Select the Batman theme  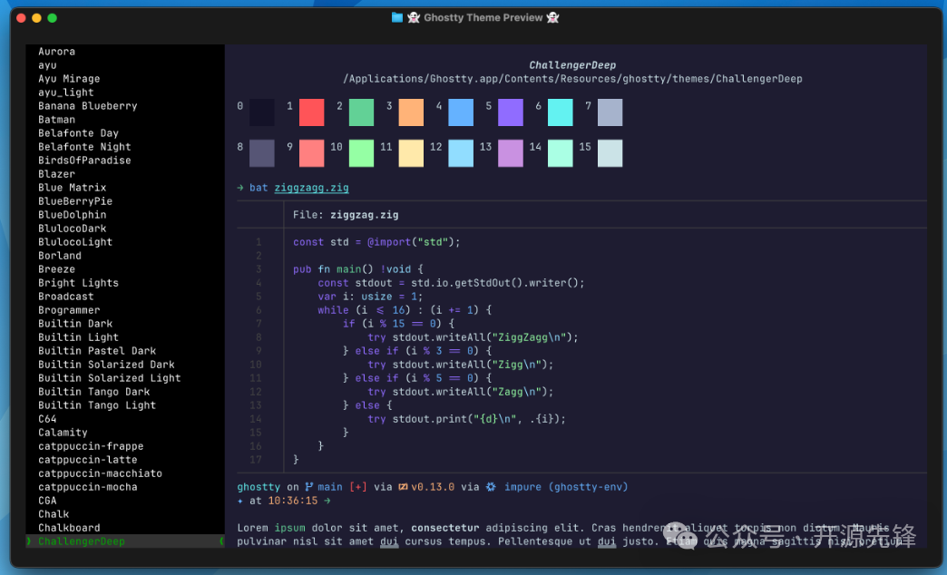57,120
